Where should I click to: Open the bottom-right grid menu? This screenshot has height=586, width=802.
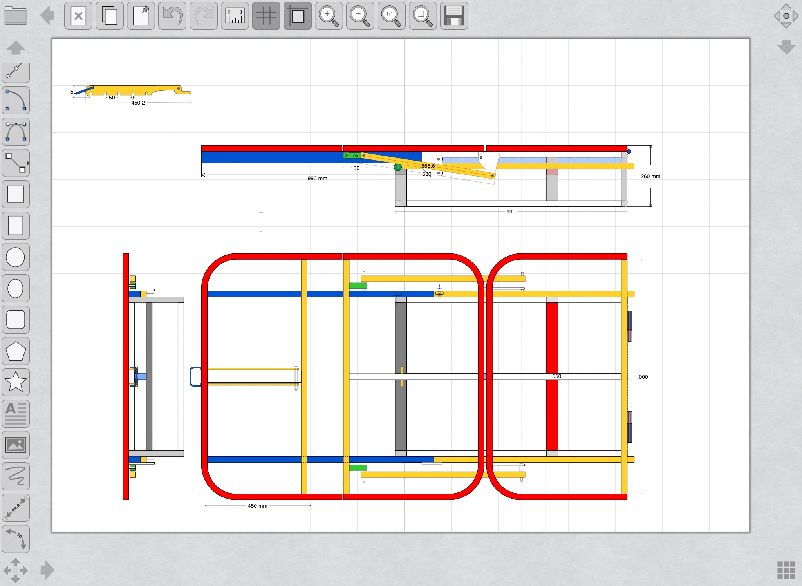(x=786, y=570)
